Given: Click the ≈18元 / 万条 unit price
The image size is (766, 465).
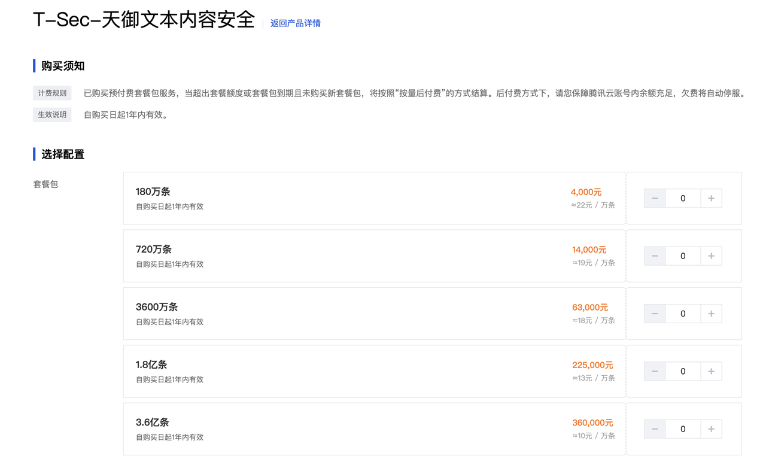Looking at the screenshot, I should pyautogui.click(x=594, y=321).
